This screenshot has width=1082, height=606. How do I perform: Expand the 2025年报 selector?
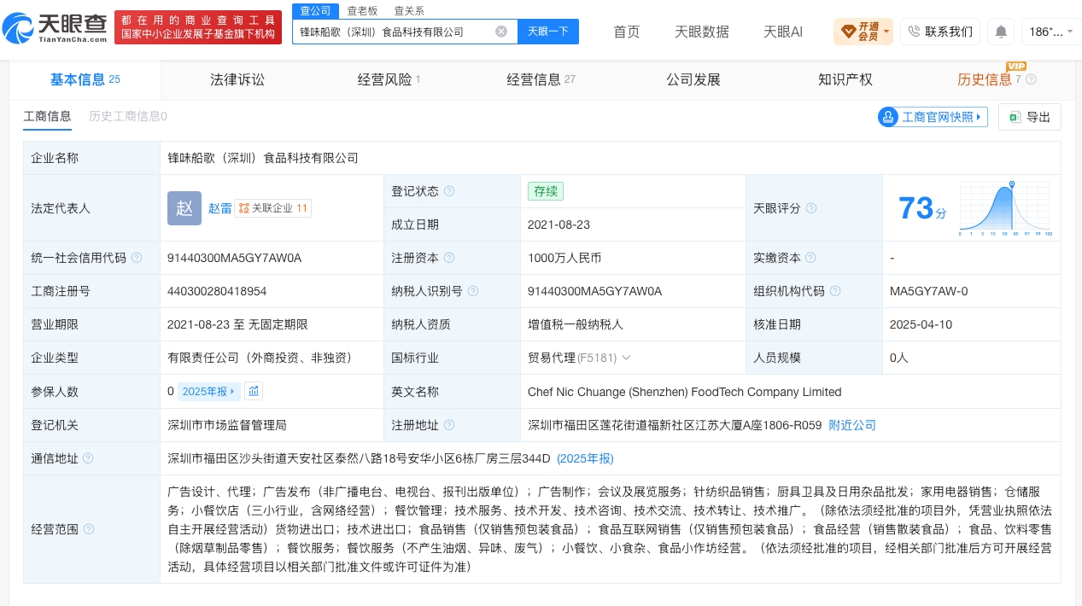coord(209,391)
